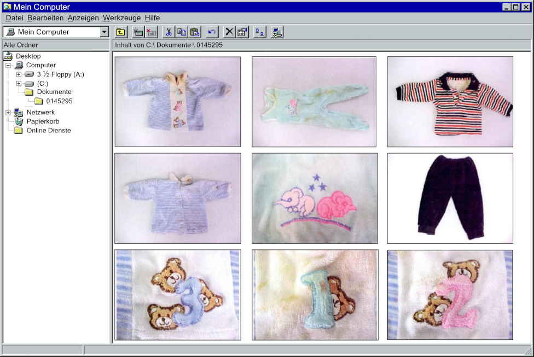Open the striped red polo shirt thumbnail
Image resolution: width=534 pixels, height=357 pixels.
coord(450,101)
